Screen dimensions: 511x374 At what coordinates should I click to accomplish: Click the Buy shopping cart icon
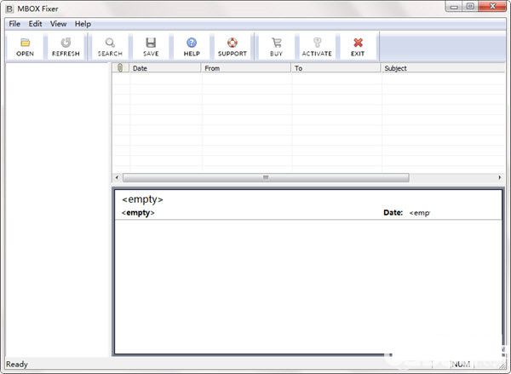click(276, 43)
